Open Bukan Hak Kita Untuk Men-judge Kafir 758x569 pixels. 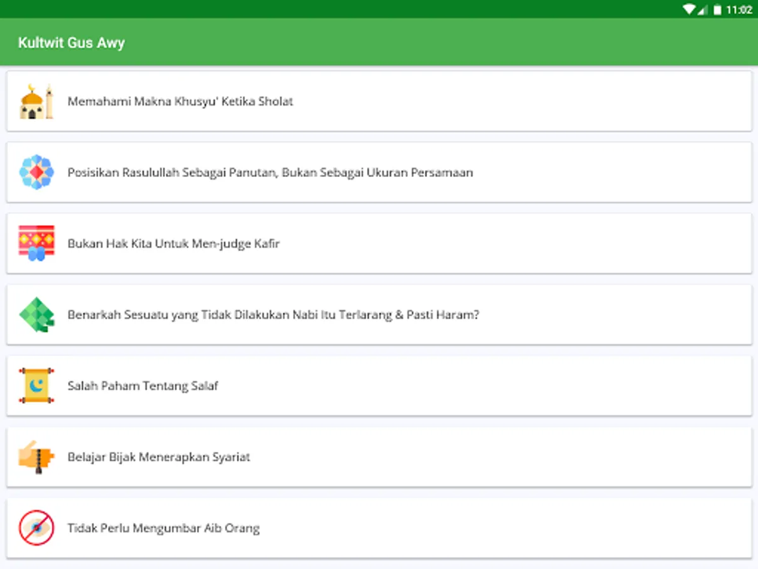tap(379, 243)
